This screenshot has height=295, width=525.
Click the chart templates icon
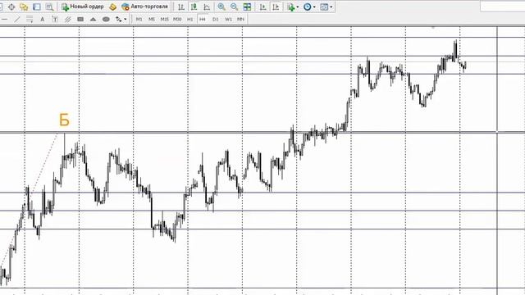[324, 7]
